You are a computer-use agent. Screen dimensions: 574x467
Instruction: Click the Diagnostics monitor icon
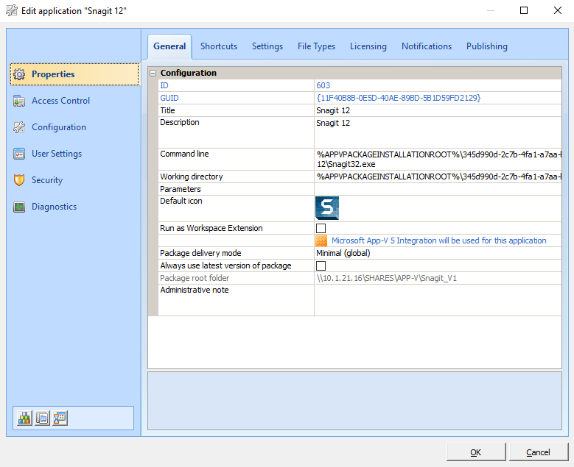[x=19, y=207]
